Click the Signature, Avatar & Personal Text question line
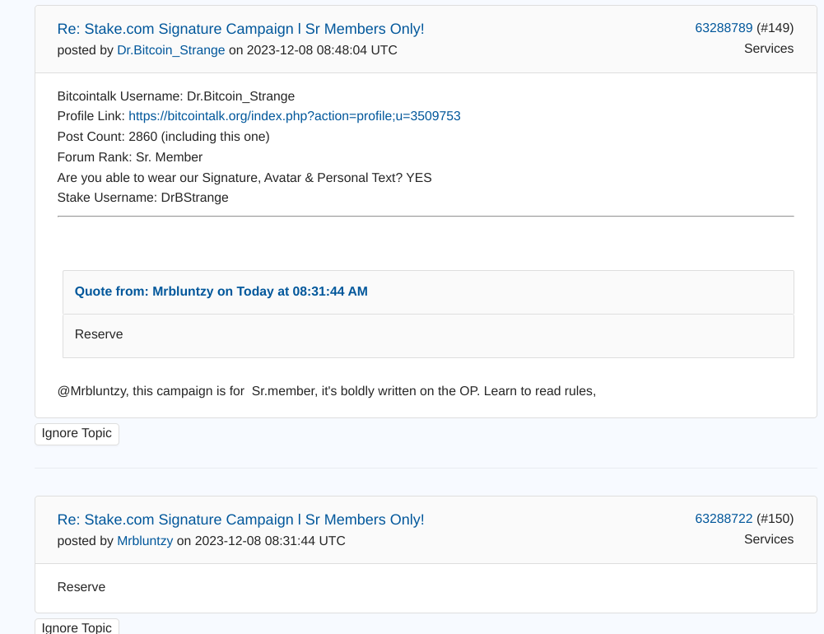Image resolution: width=824 pixels, height=634 pixels. tap(244, 178)
